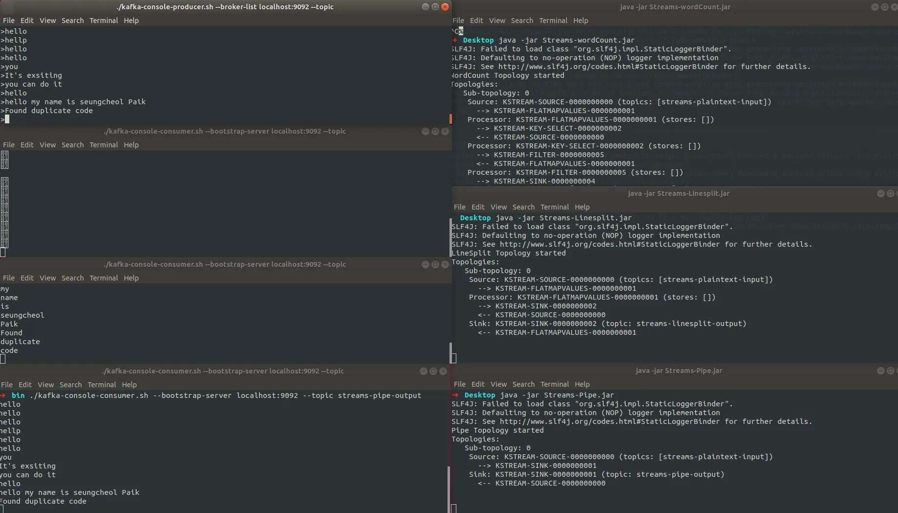Click the "Sink: KSTREAM-SINK-0000000001" line mentioning streams-pipe-output
Viewport: 898px width, 513px height.
[596, 474]
